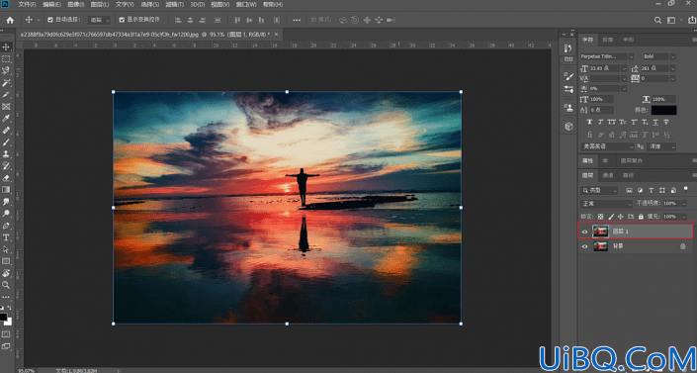The image size is (697, 373).
Task: Open the Bold font style dropdown
Action: pos(659,56)
